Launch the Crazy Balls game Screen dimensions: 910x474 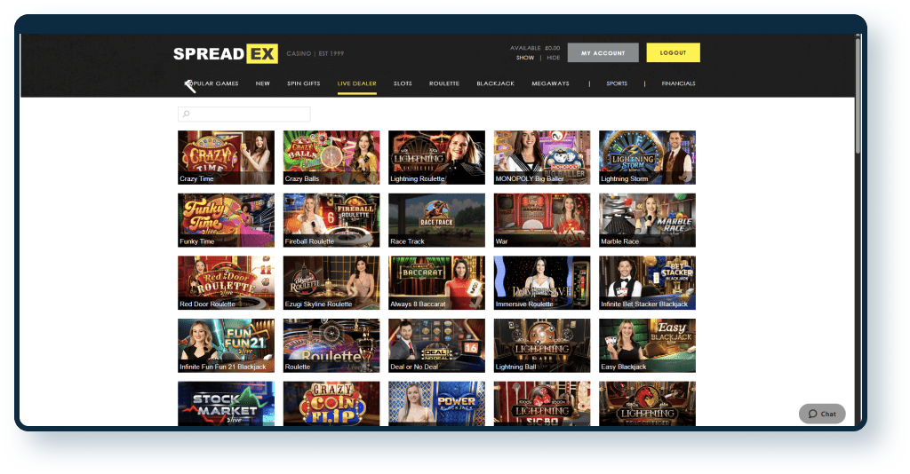pyautogui.click(x=331, y=158)
